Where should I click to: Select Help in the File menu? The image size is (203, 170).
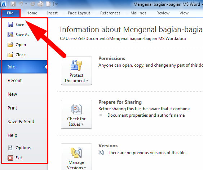(25, 135)
